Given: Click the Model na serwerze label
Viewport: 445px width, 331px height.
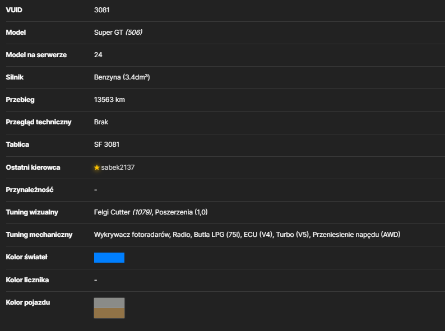Looking at the screenshot, I should 36,55.
